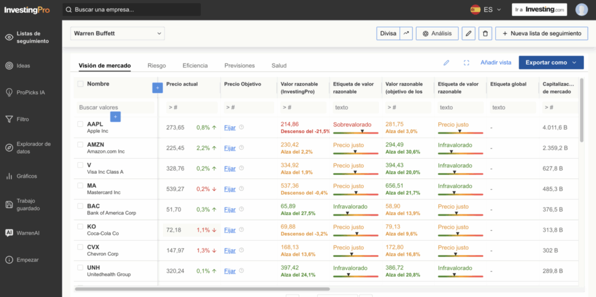
Task: Toggle fullscreen table view icon
Action: (466, 63)
